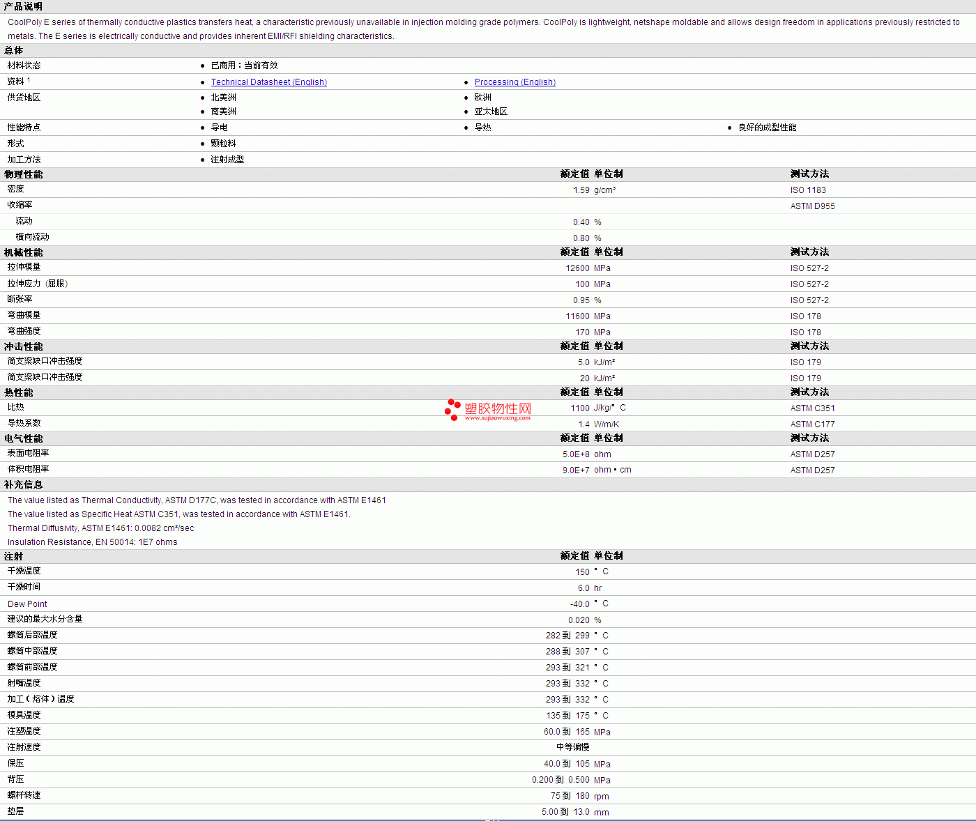The height and width of the screenshot is (821, 976).
Task: Click the 注射 section header
Action: click(13, 556)
